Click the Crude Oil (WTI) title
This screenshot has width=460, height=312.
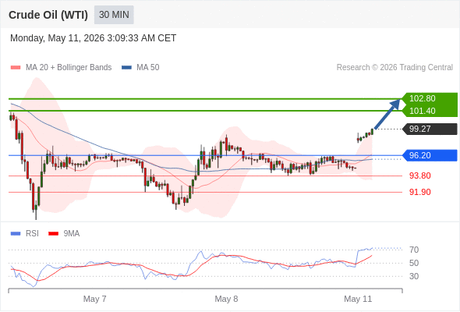[x=48, y=15]
